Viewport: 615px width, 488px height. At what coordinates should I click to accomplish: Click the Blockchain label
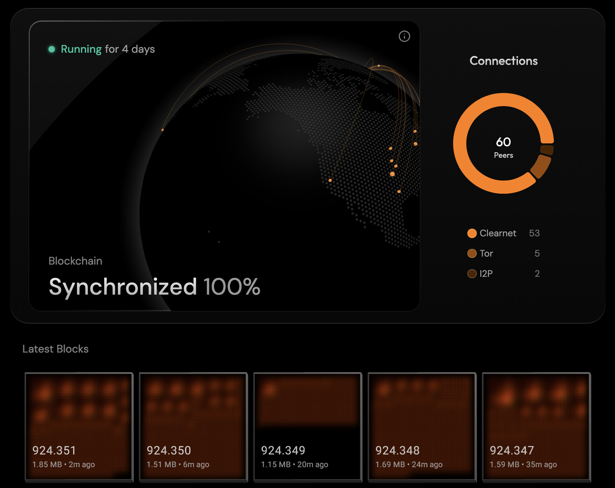[75, 261]
